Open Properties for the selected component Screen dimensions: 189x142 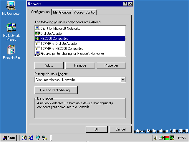tap(111, 65)
